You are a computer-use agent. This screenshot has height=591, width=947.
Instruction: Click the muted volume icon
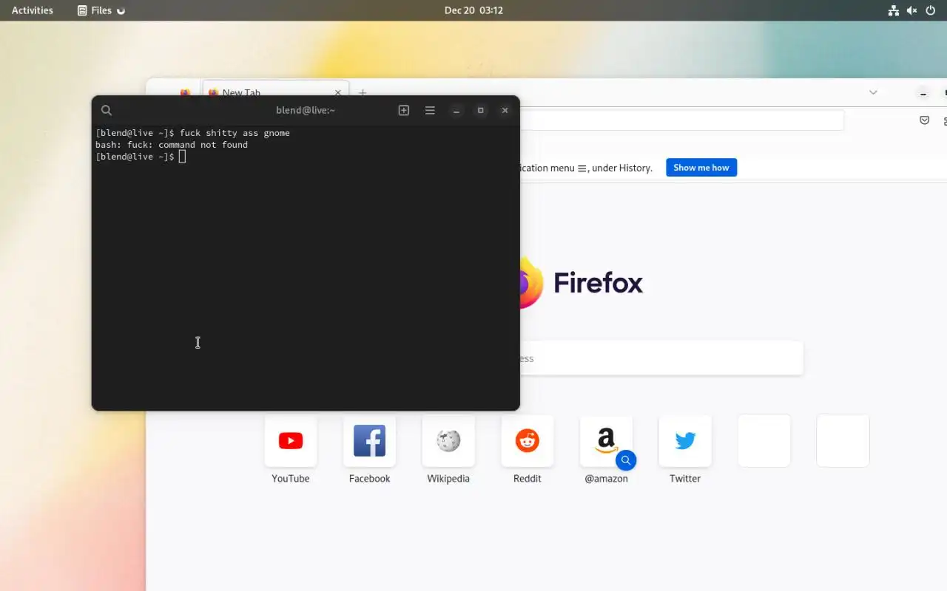point(911,10)
